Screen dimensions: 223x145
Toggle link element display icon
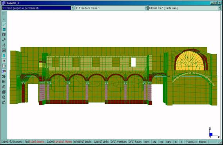point(4,40)
